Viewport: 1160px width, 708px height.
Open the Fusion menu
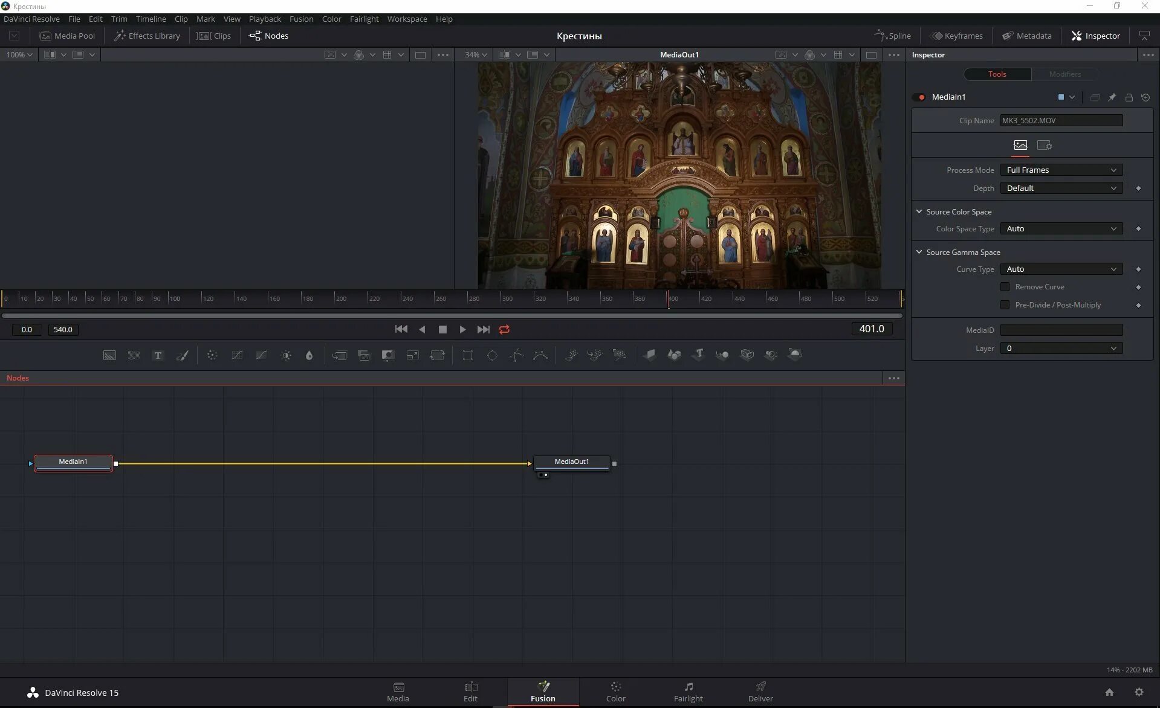(301, 19)
